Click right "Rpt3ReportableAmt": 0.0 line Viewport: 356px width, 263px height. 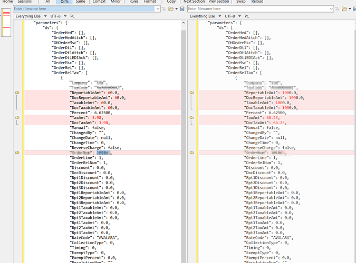click(272, 203)
